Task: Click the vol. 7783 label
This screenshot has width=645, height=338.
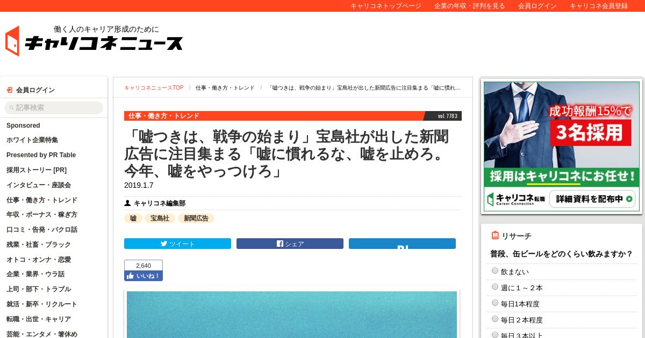Action: [447, 116]
